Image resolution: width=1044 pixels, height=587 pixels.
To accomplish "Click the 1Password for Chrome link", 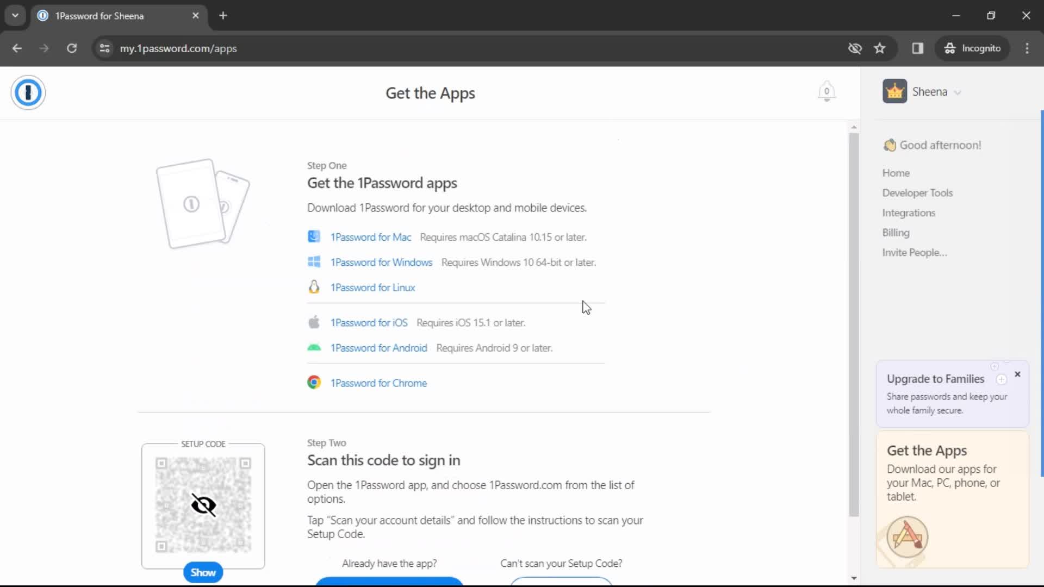I will (380, 383).
